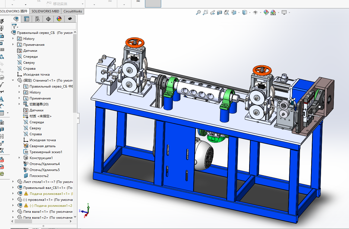Click the feature tree filter funnel icon
This screenshot has width=349, height=229.
pos(14,26)
